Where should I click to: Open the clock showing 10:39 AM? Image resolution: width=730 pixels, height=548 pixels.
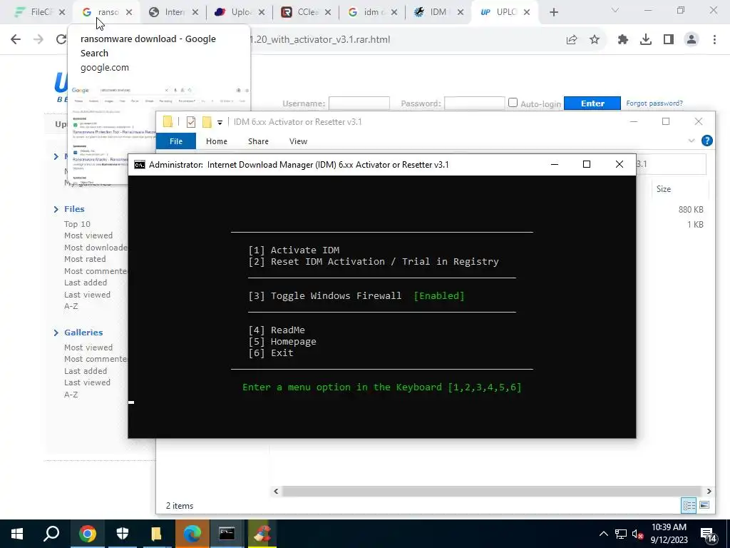click(669, 534)
